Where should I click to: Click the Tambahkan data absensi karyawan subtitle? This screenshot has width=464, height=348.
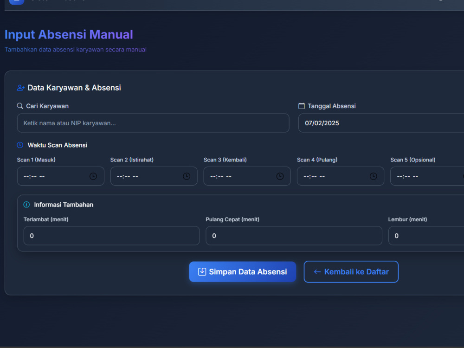click(x=76, y=50)
